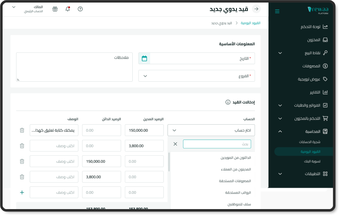Click the نقاط البيع icon in the sidebar

(x=325, y=53)
